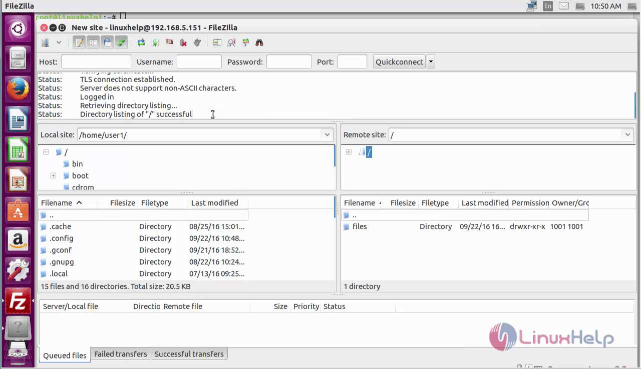The height and width of the screenshot is (369, 641).
Task: Open Ubuntu Software Center dock icon
Action: 18,211
